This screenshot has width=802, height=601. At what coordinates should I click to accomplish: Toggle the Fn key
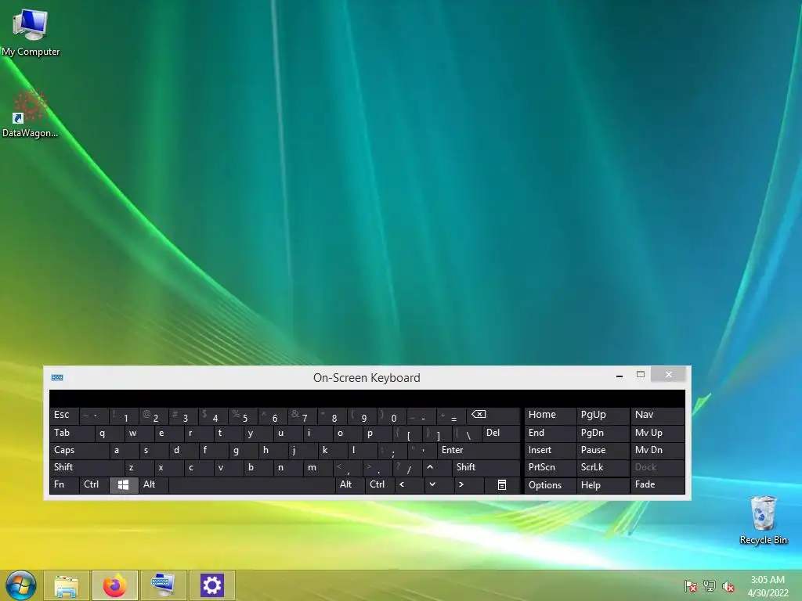click(x=64, y=485)
